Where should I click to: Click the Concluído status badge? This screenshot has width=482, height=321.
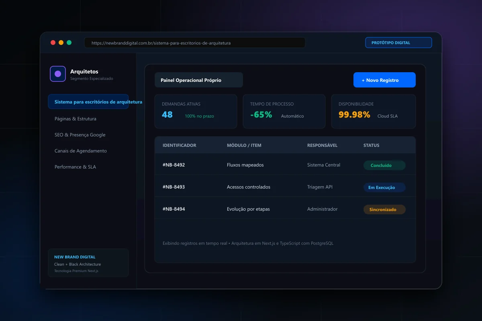pyautogui.click(x=384, y=165)
